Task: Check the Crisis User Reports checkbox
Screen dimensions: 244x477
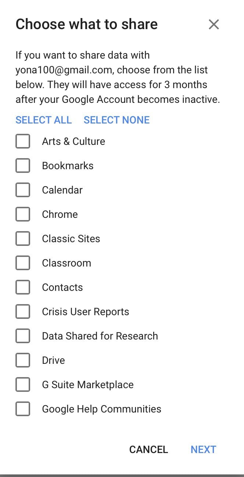Action: pos(23,311)
